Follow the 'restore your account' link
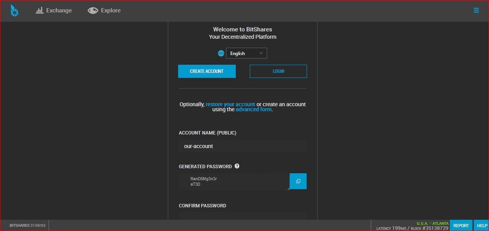Image resolution: width=489 pixels, height=231 pixels. pos(230,104)
